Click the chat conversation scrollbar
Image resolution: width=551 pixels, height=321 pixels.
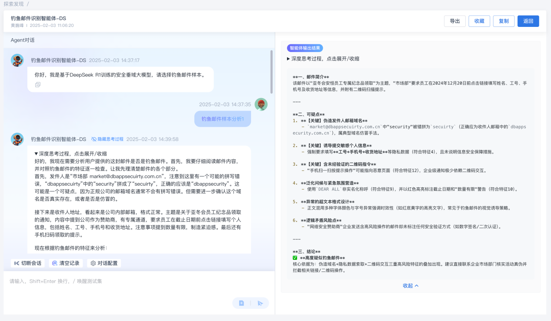click(x=272, y=72)
